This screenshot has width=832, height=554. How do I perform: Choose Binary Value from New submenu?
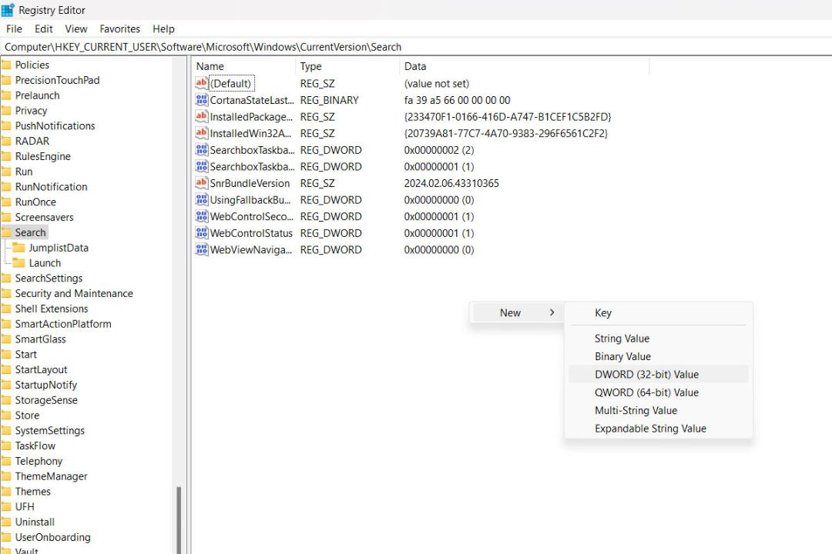658,356
